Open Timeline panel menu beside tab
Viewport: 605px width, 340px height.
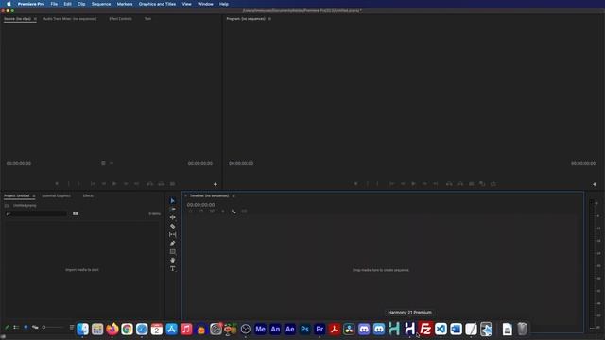pos(233,195)
